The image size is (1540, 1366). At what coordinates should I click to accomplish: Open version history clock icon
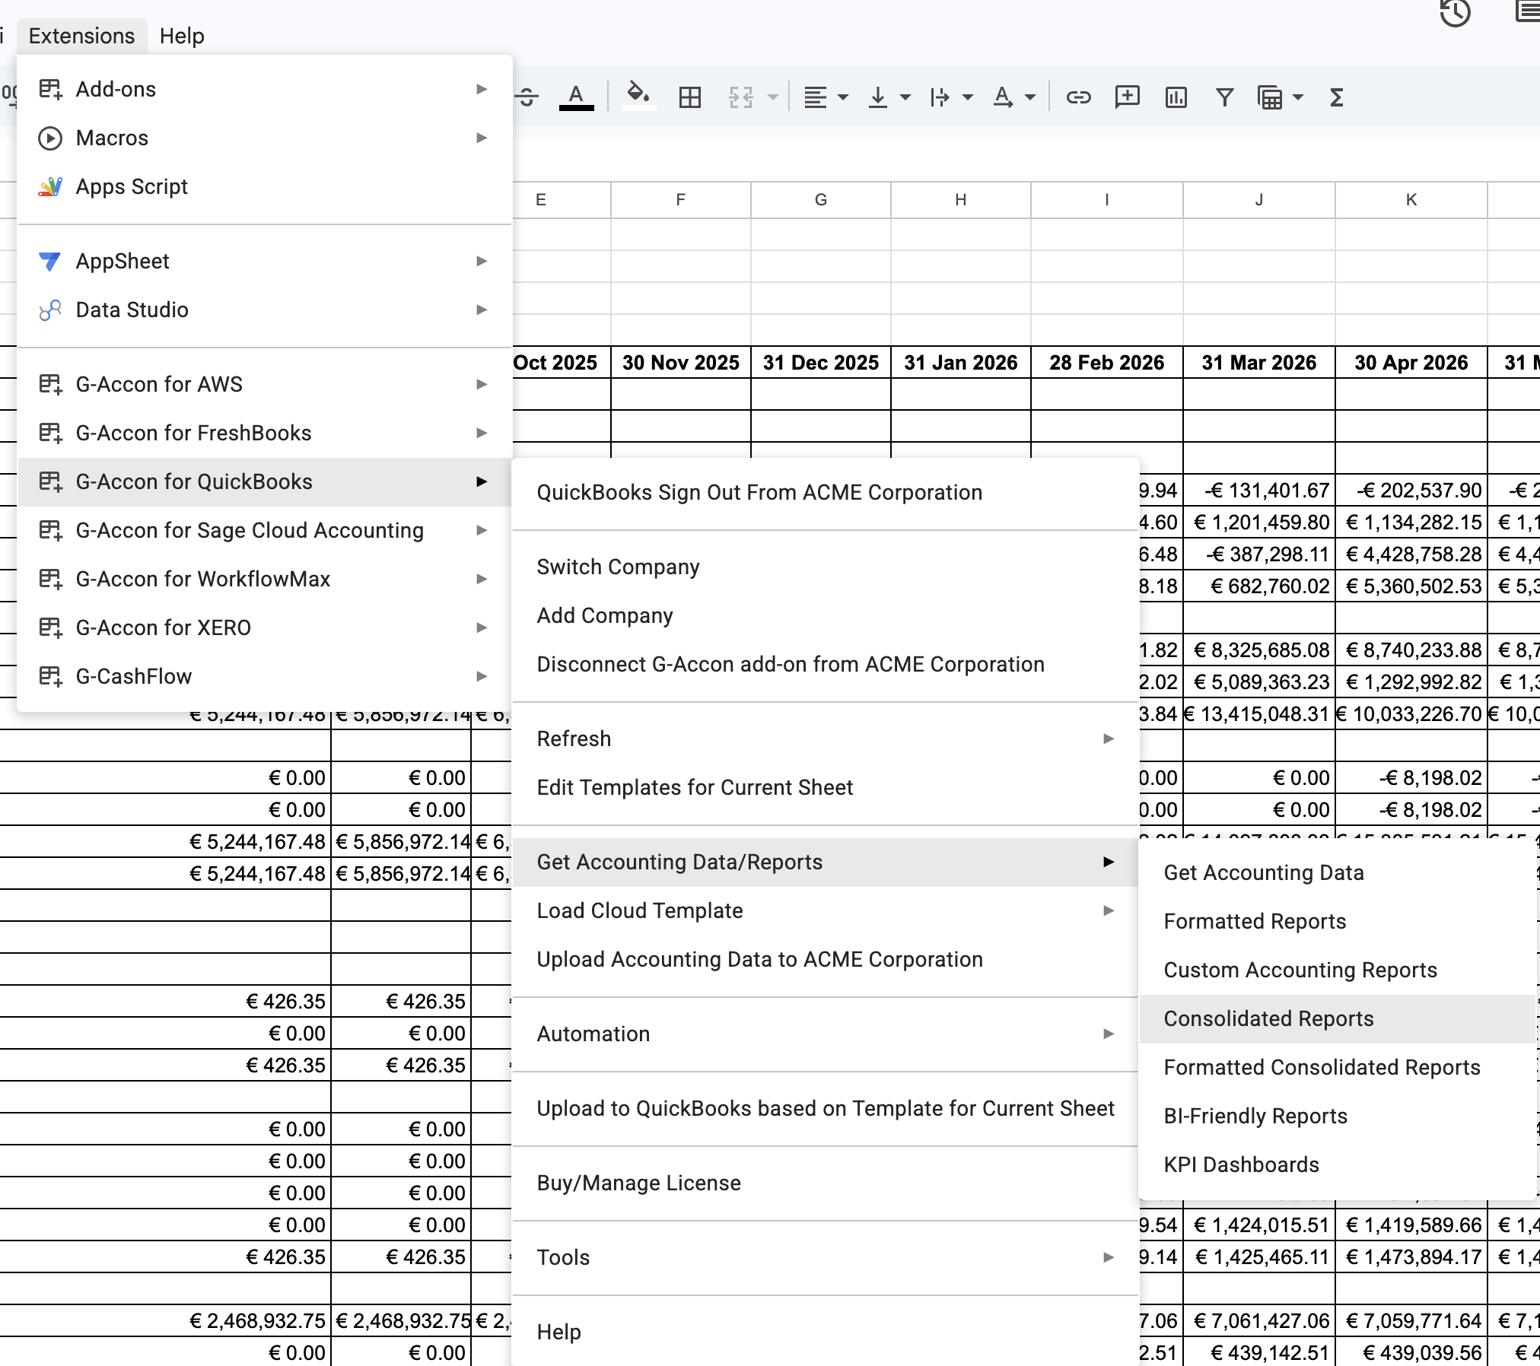[1456, 12]
